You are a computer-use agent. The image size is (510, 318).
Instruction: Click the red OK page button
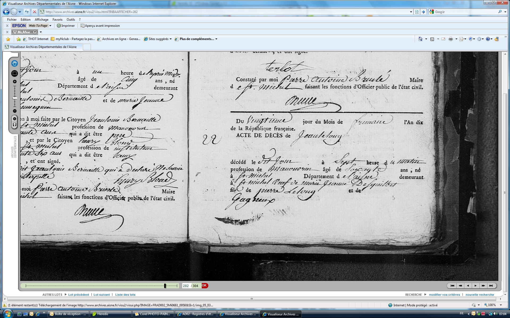(204, 286)
